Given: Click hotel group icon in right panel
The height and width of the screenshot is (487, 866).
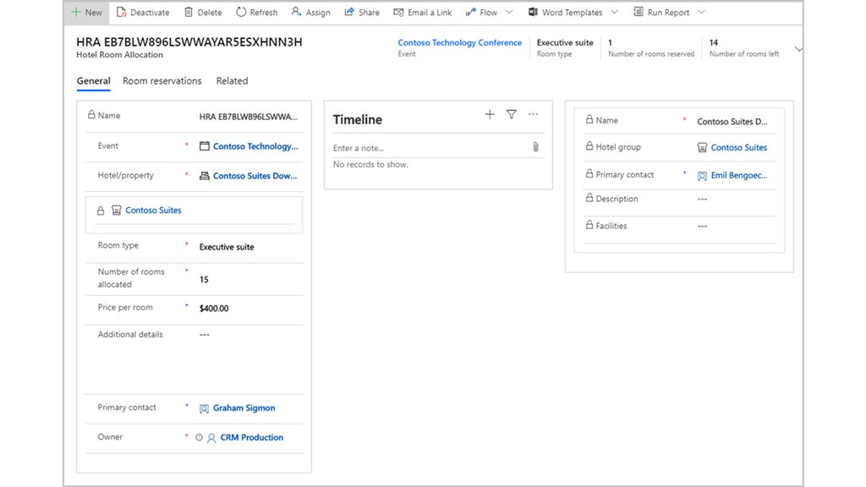Looking at the screenshot, I should point(702,147).
